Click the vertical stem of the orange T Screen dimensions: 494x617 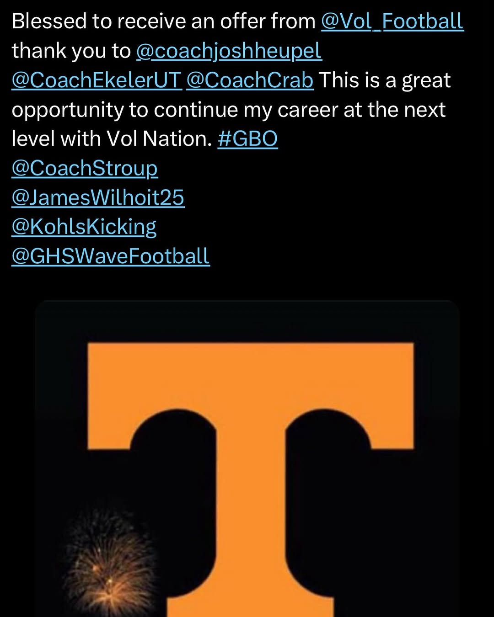[250, 526]
